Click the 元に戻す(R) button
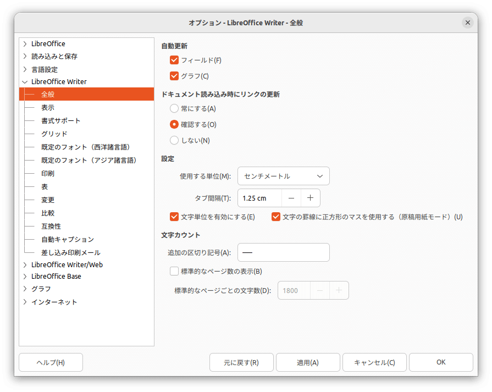Viewport: 492px width, 392px height. pos(241,362)
